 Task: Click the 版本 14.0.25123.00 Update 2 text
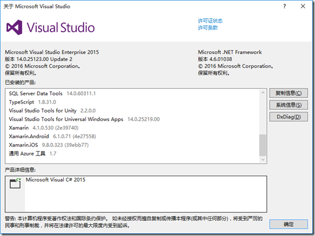tap(39, 59)
